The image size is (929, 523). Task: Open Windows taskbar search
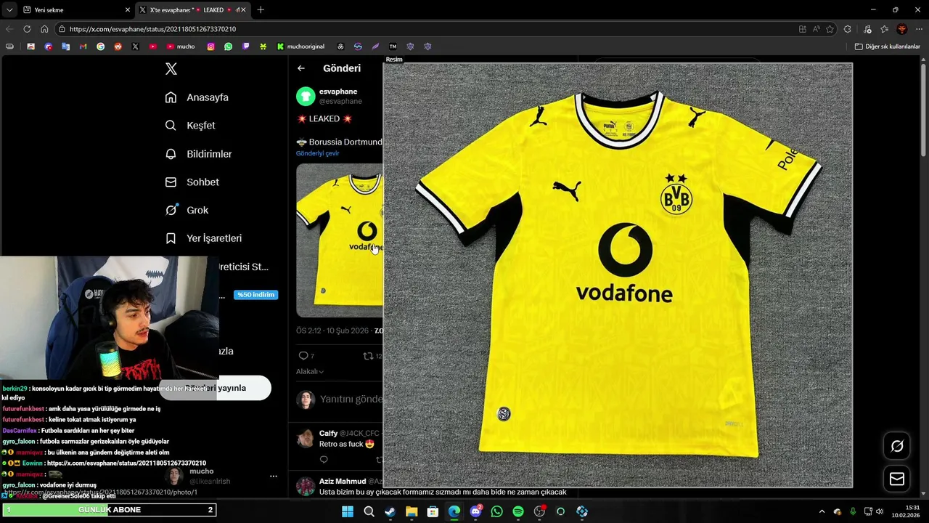369,511
